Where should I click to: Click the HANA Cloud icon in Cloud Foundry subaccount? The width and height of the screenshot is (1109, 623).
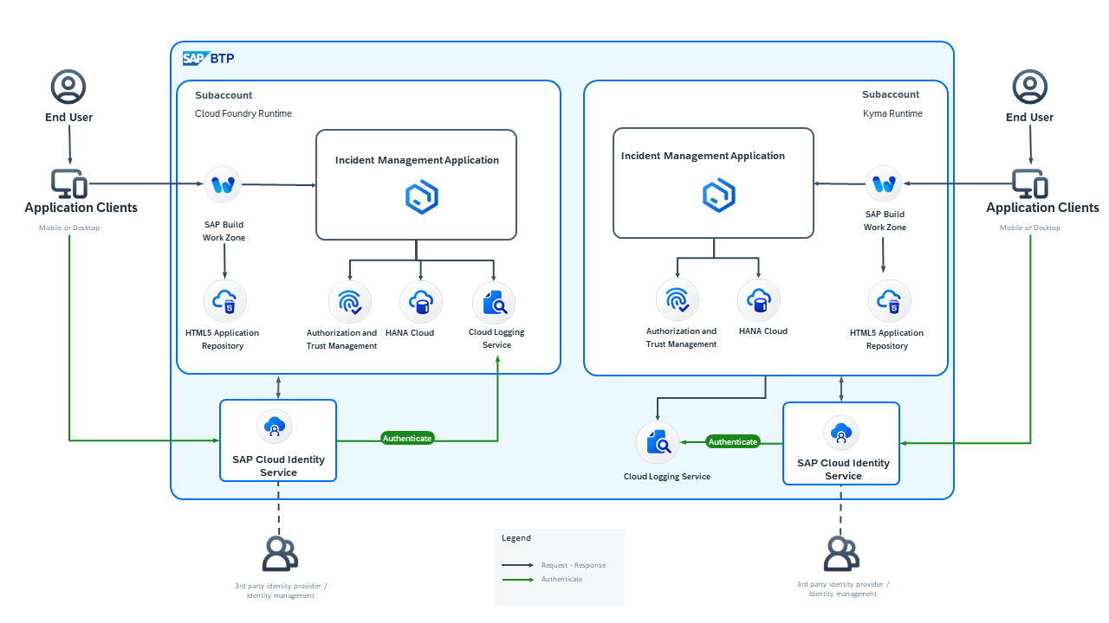pyautogui.click(x=420, y=303)
